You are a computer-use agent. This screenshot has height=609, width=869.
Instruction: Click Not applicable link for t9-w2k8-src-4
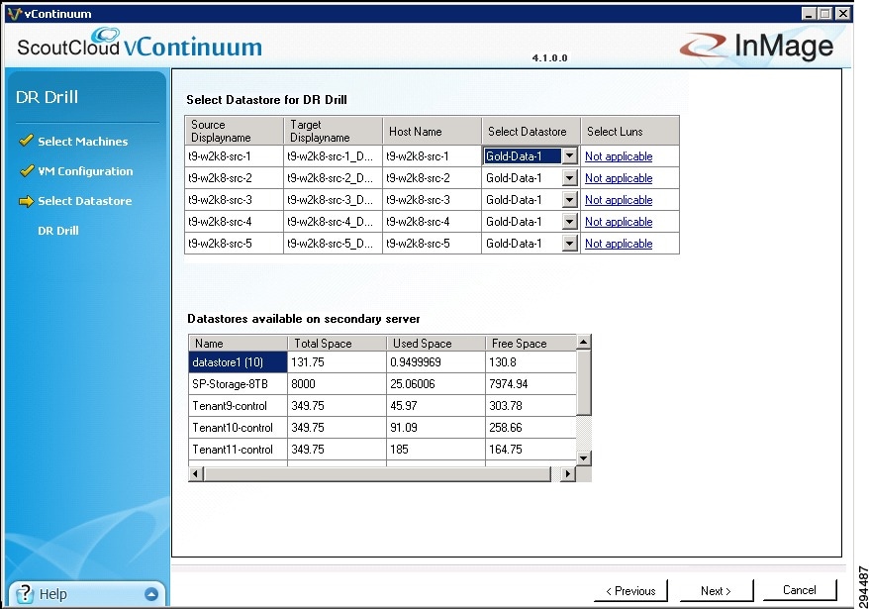point(619,221)
